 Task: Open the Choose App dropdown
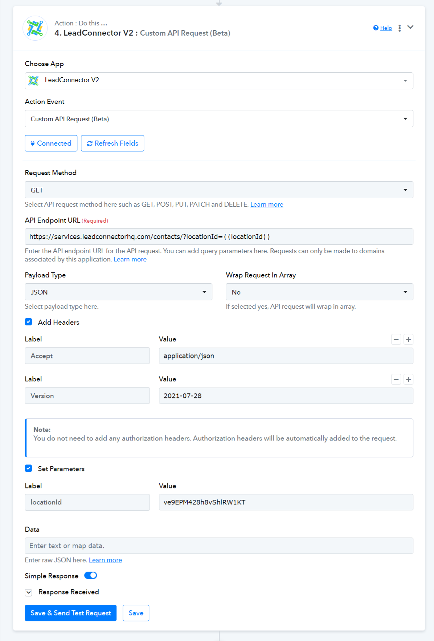(x=219, y=81)
